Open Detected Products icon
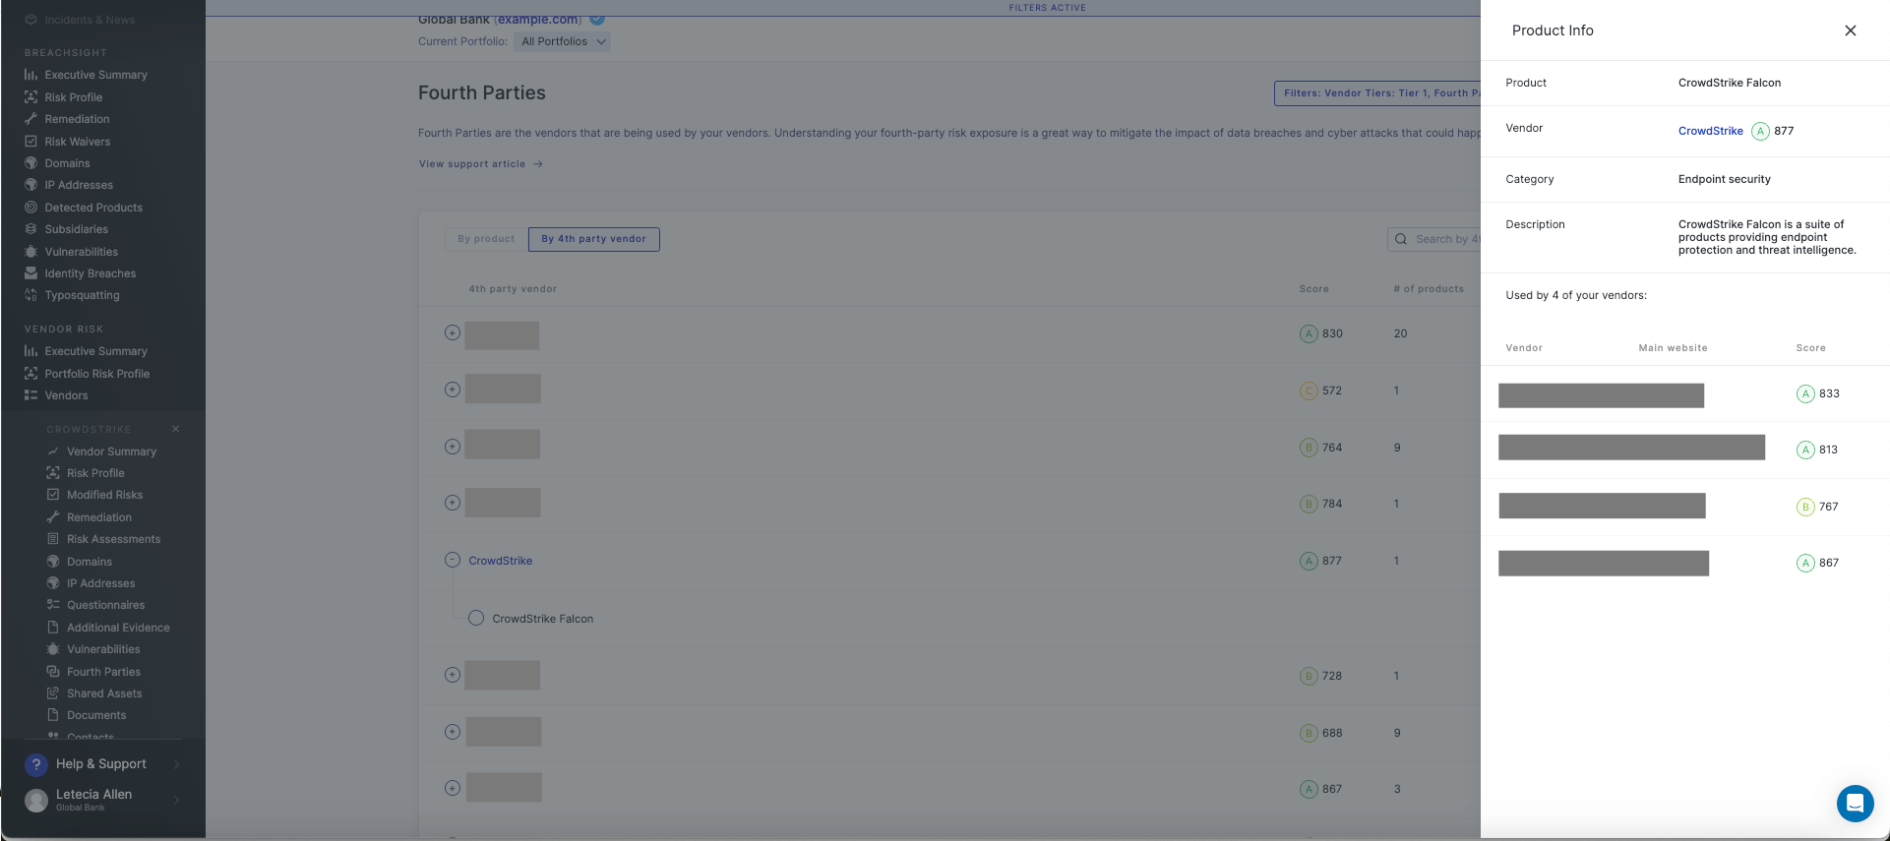The image size is (1890, 841). [x=30, y=208]
